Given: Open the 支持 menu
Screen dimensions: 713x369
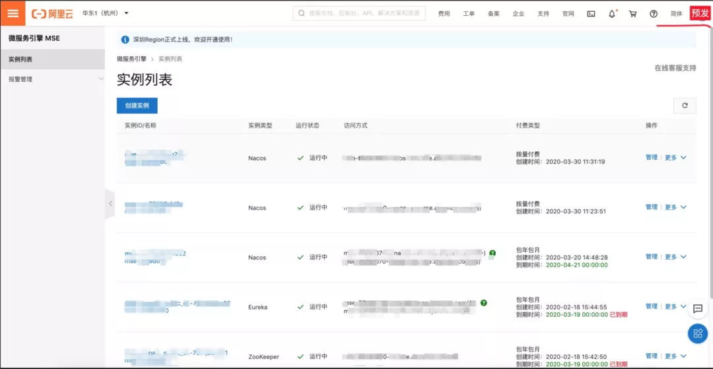Looking at the screenshot, I should pyautogui.click(x=543, y=14).
